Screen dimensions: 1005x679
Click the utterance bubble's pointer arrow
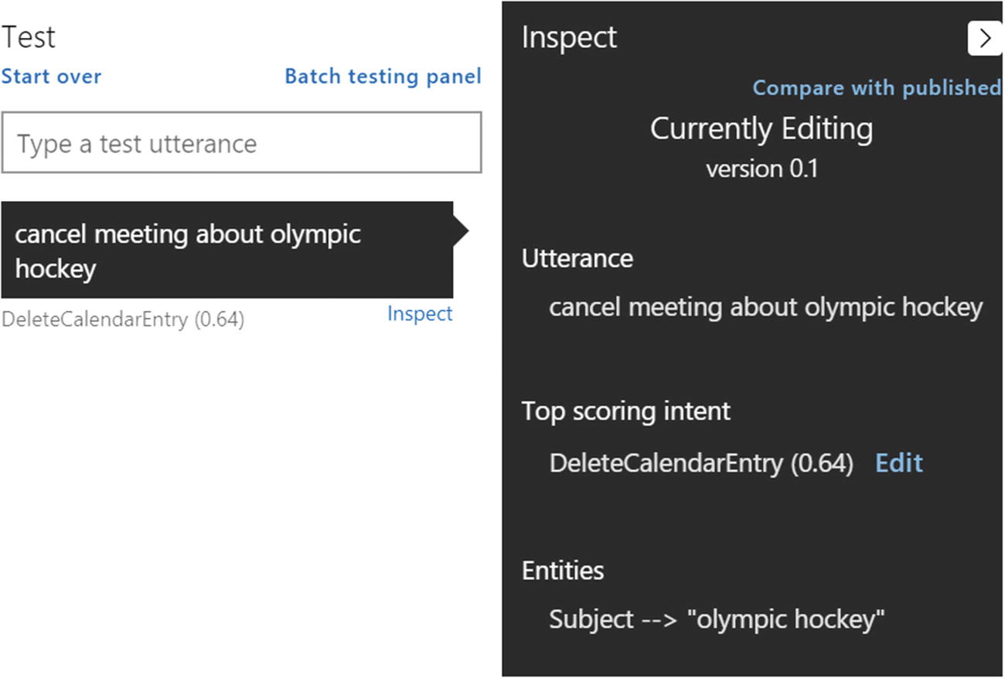point(461,230)
